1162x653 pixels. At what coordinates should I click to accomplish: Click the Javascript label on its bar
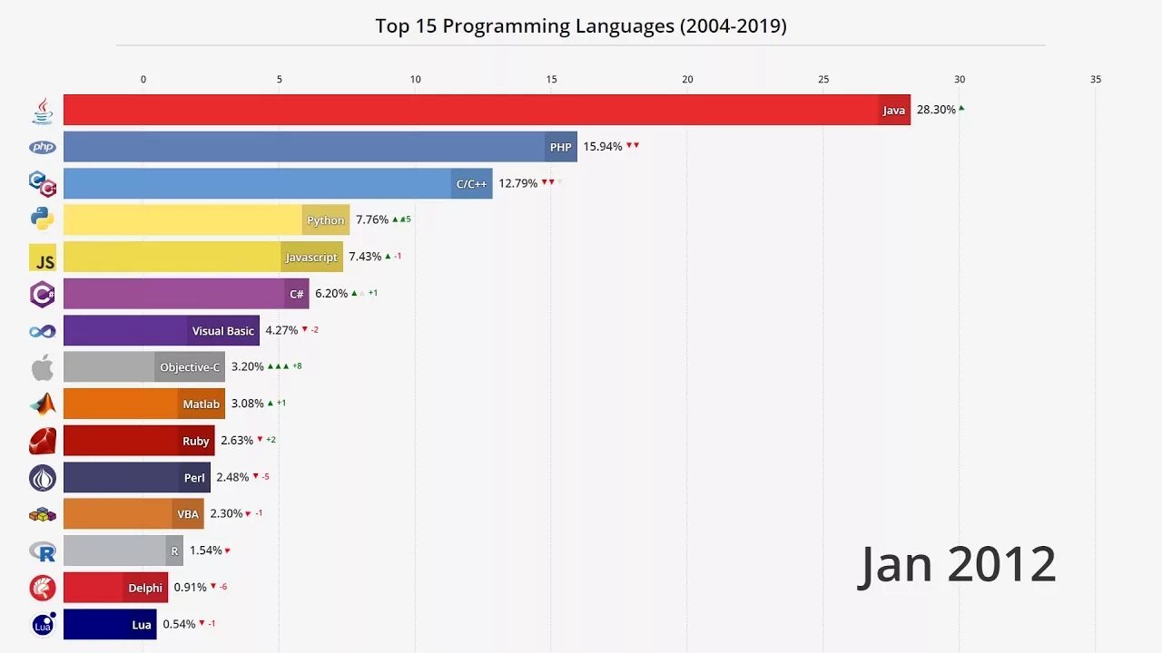(311, 258)
